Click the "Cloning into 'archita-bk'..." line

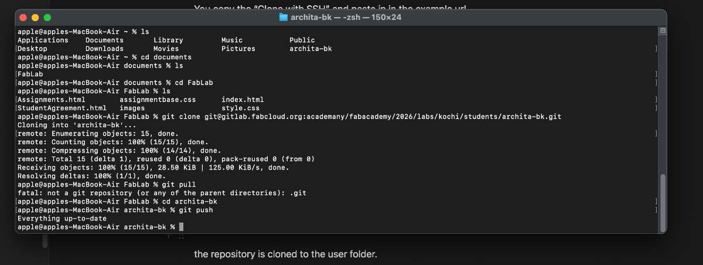pos(69,125)
